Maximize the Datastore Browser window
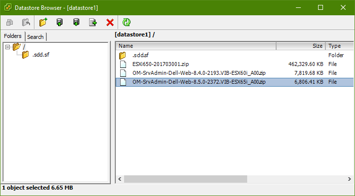The image size is (355, 196). click(x=321, y=7)
